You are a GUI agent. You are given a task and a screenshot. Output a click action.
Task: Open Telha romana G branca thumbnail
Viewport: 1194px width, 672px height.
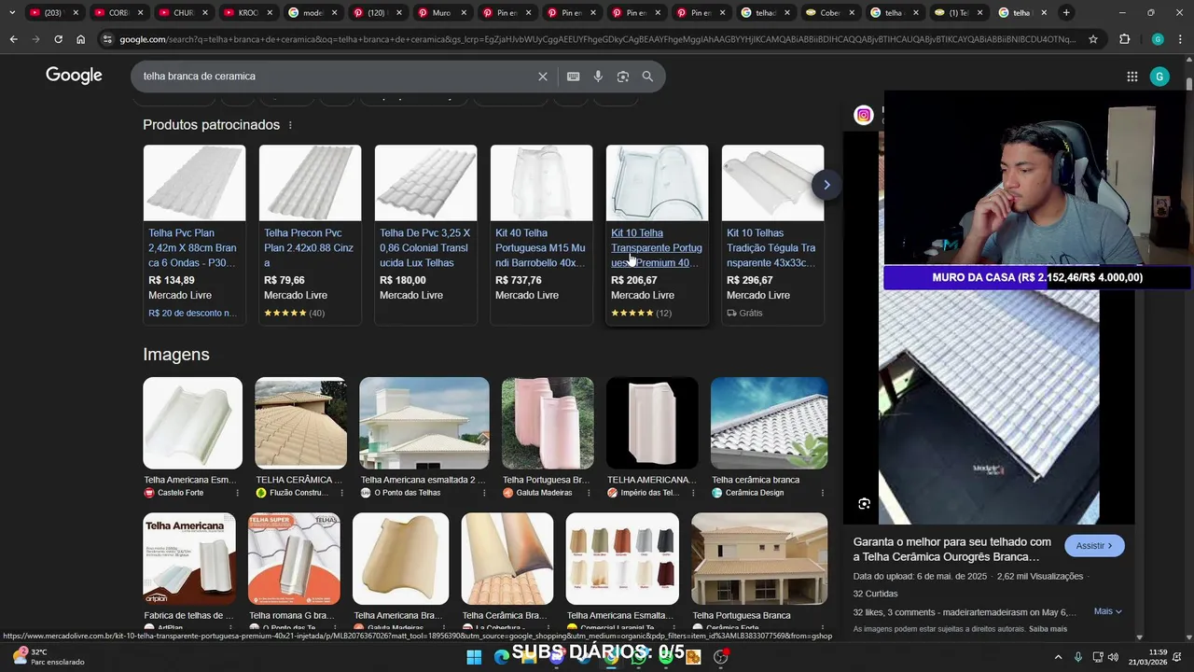click(294, 558)
